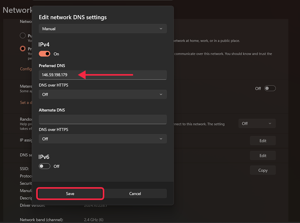The width and height of the screenshot is (300, 223).
Task: Click Edit for DNS server assignment
Action: tap(263, 156)
